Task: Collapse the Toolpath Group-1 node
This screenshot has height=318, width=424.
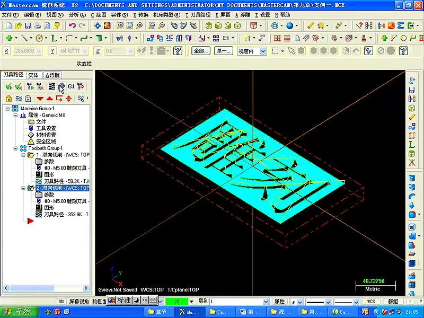Action: coord(15,148)
